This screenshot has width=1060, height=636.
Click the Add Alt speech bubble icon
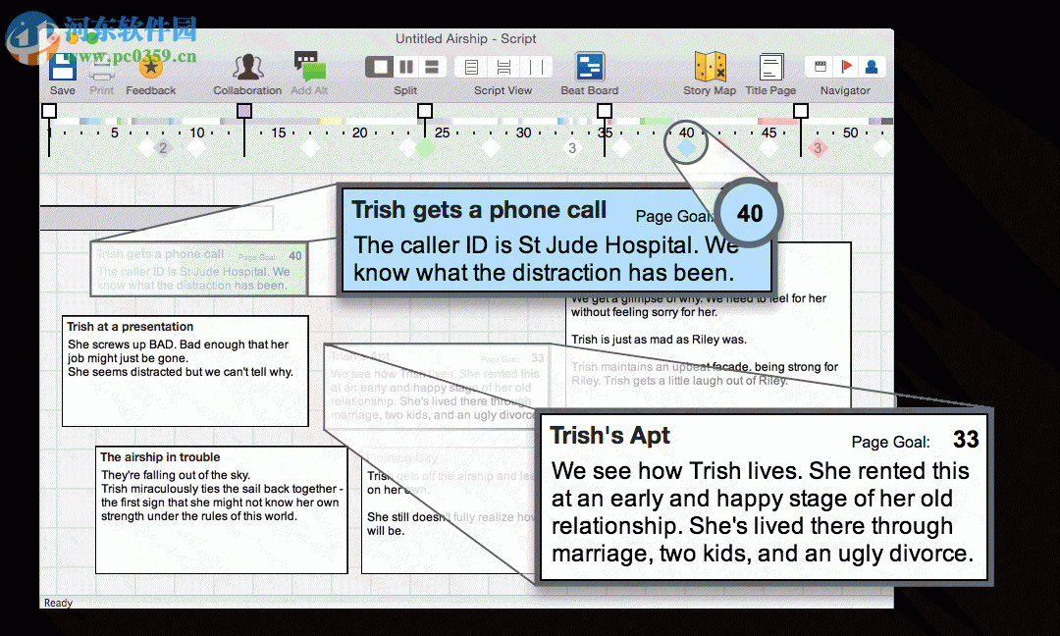point(309,67)
